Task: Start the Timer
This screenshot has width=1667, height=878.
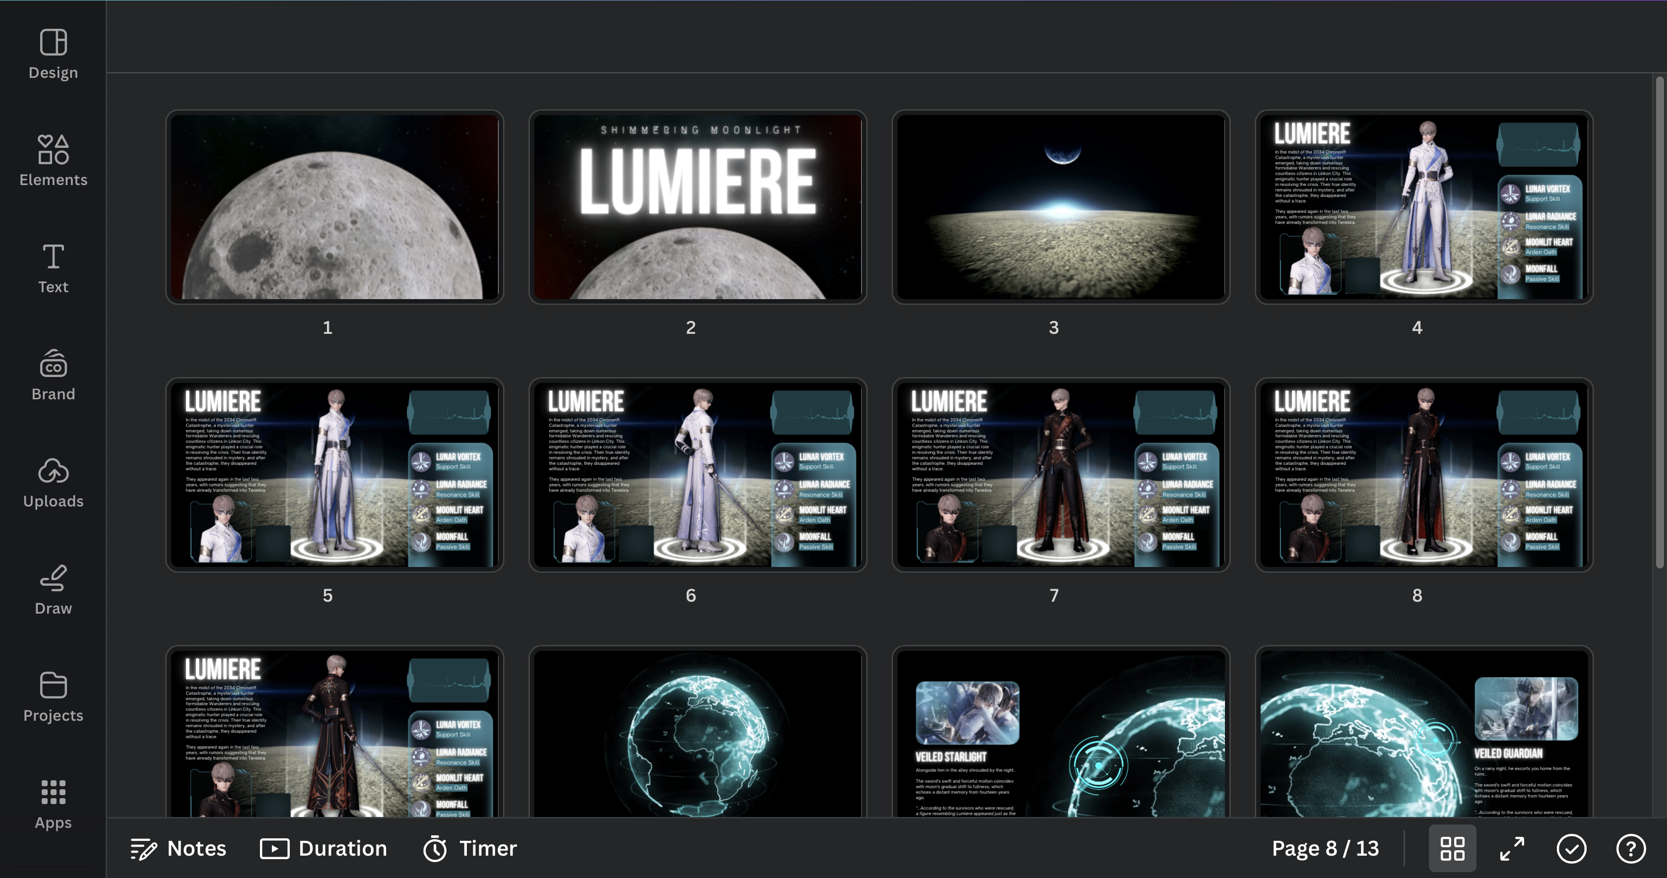Action: [470, 848]
